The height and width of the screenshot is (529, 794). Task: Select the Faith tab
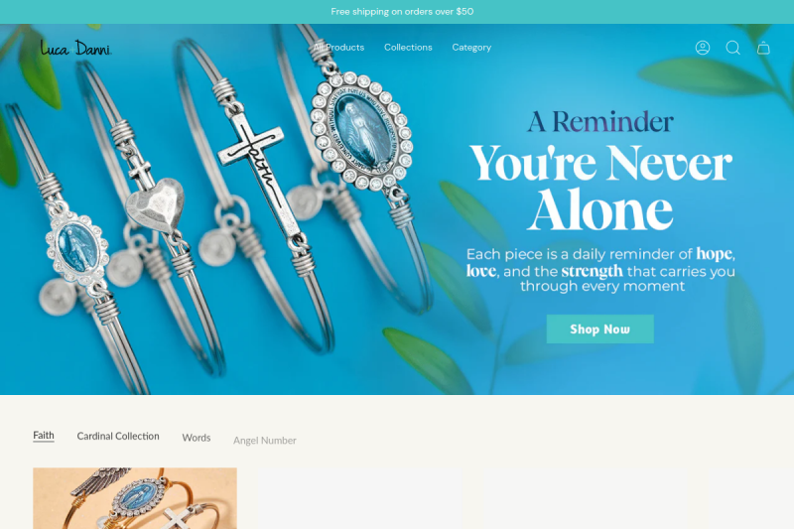[x=44, y=436]
